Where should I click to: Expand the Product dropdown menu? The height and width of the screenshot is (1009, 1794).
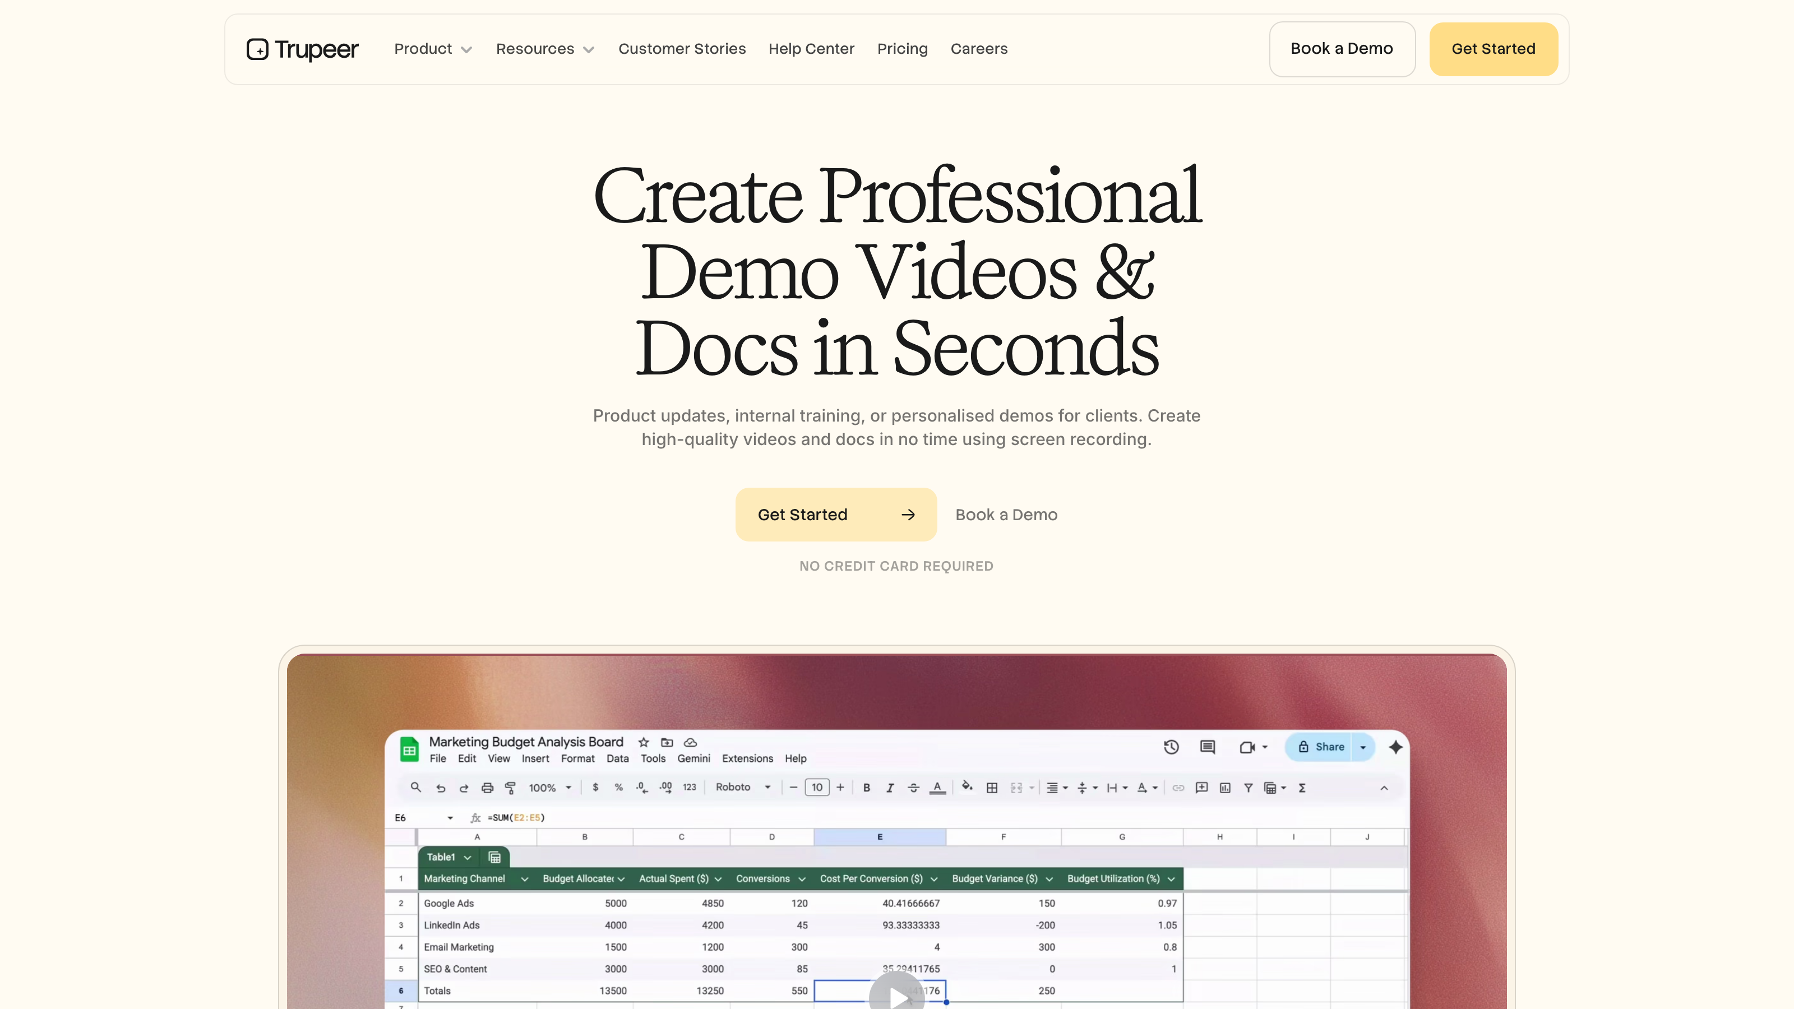point(433,49)
